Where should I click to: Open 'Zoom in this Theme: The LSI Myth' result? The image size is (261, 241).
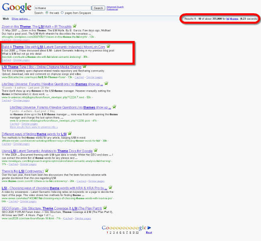coord(37,27)
